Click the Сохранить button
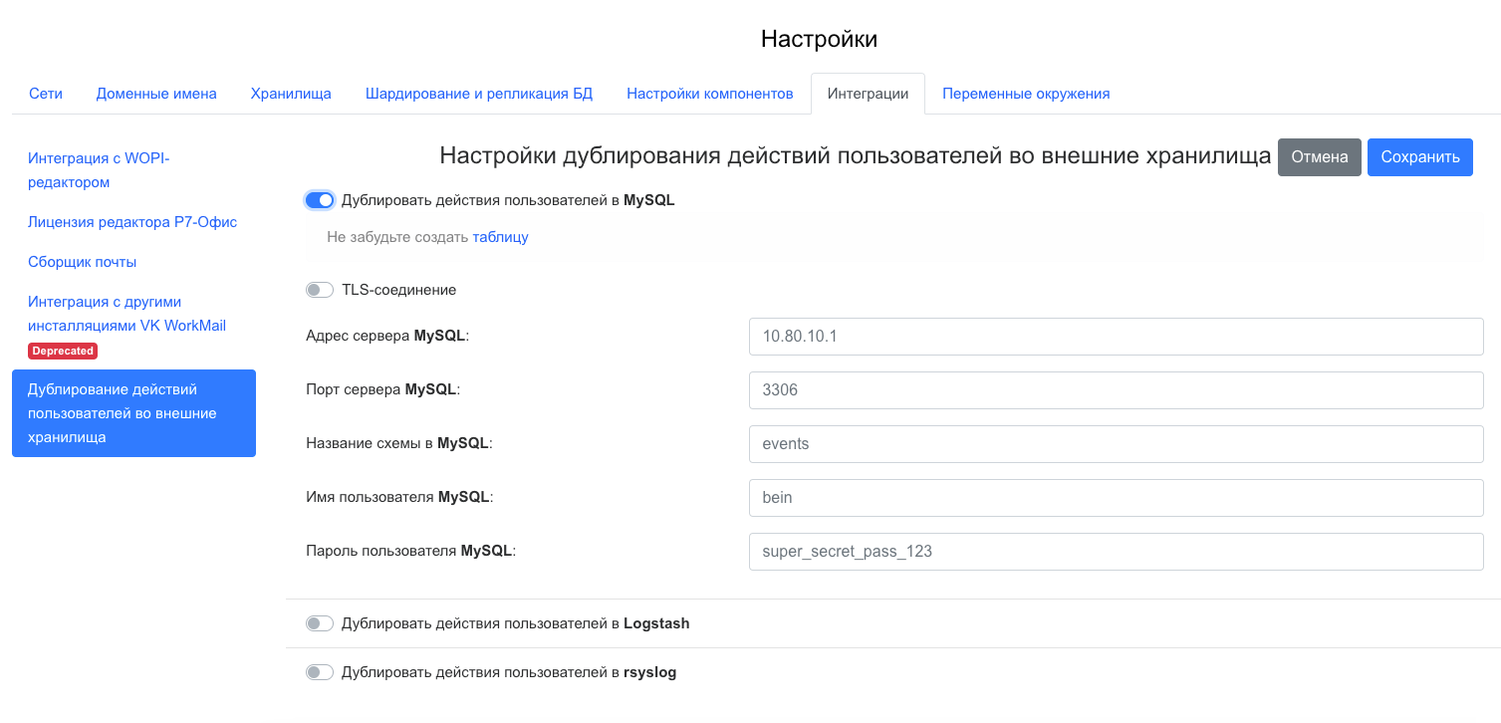1501x723 pixels. (x=1419, y=157)
